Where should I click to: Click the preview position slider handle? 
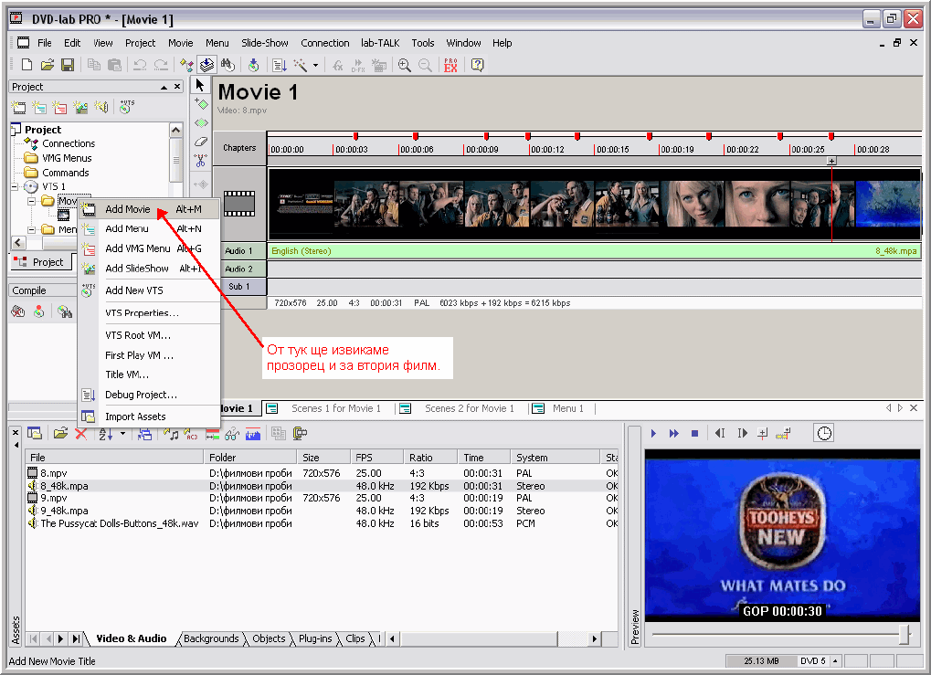tap(905, 634)
